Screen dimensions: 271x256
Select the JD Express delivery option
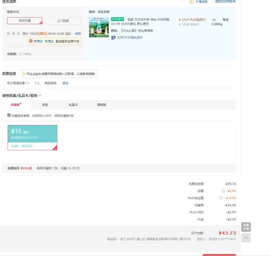pyautogui.click(x=25, y=21)
